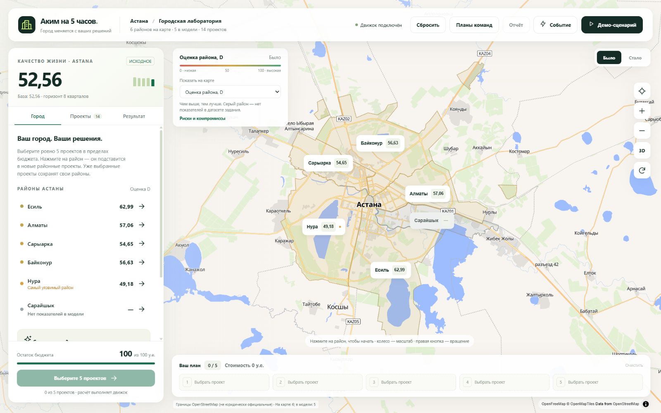The image size is (661, 413).
Task: Click the lightning bolt Событие button
Action: pos(555,25)
